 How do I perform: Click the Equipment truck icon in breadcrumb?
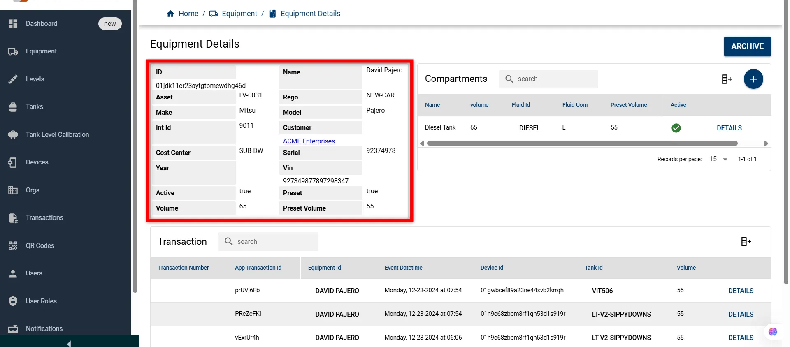click(214, 14)
